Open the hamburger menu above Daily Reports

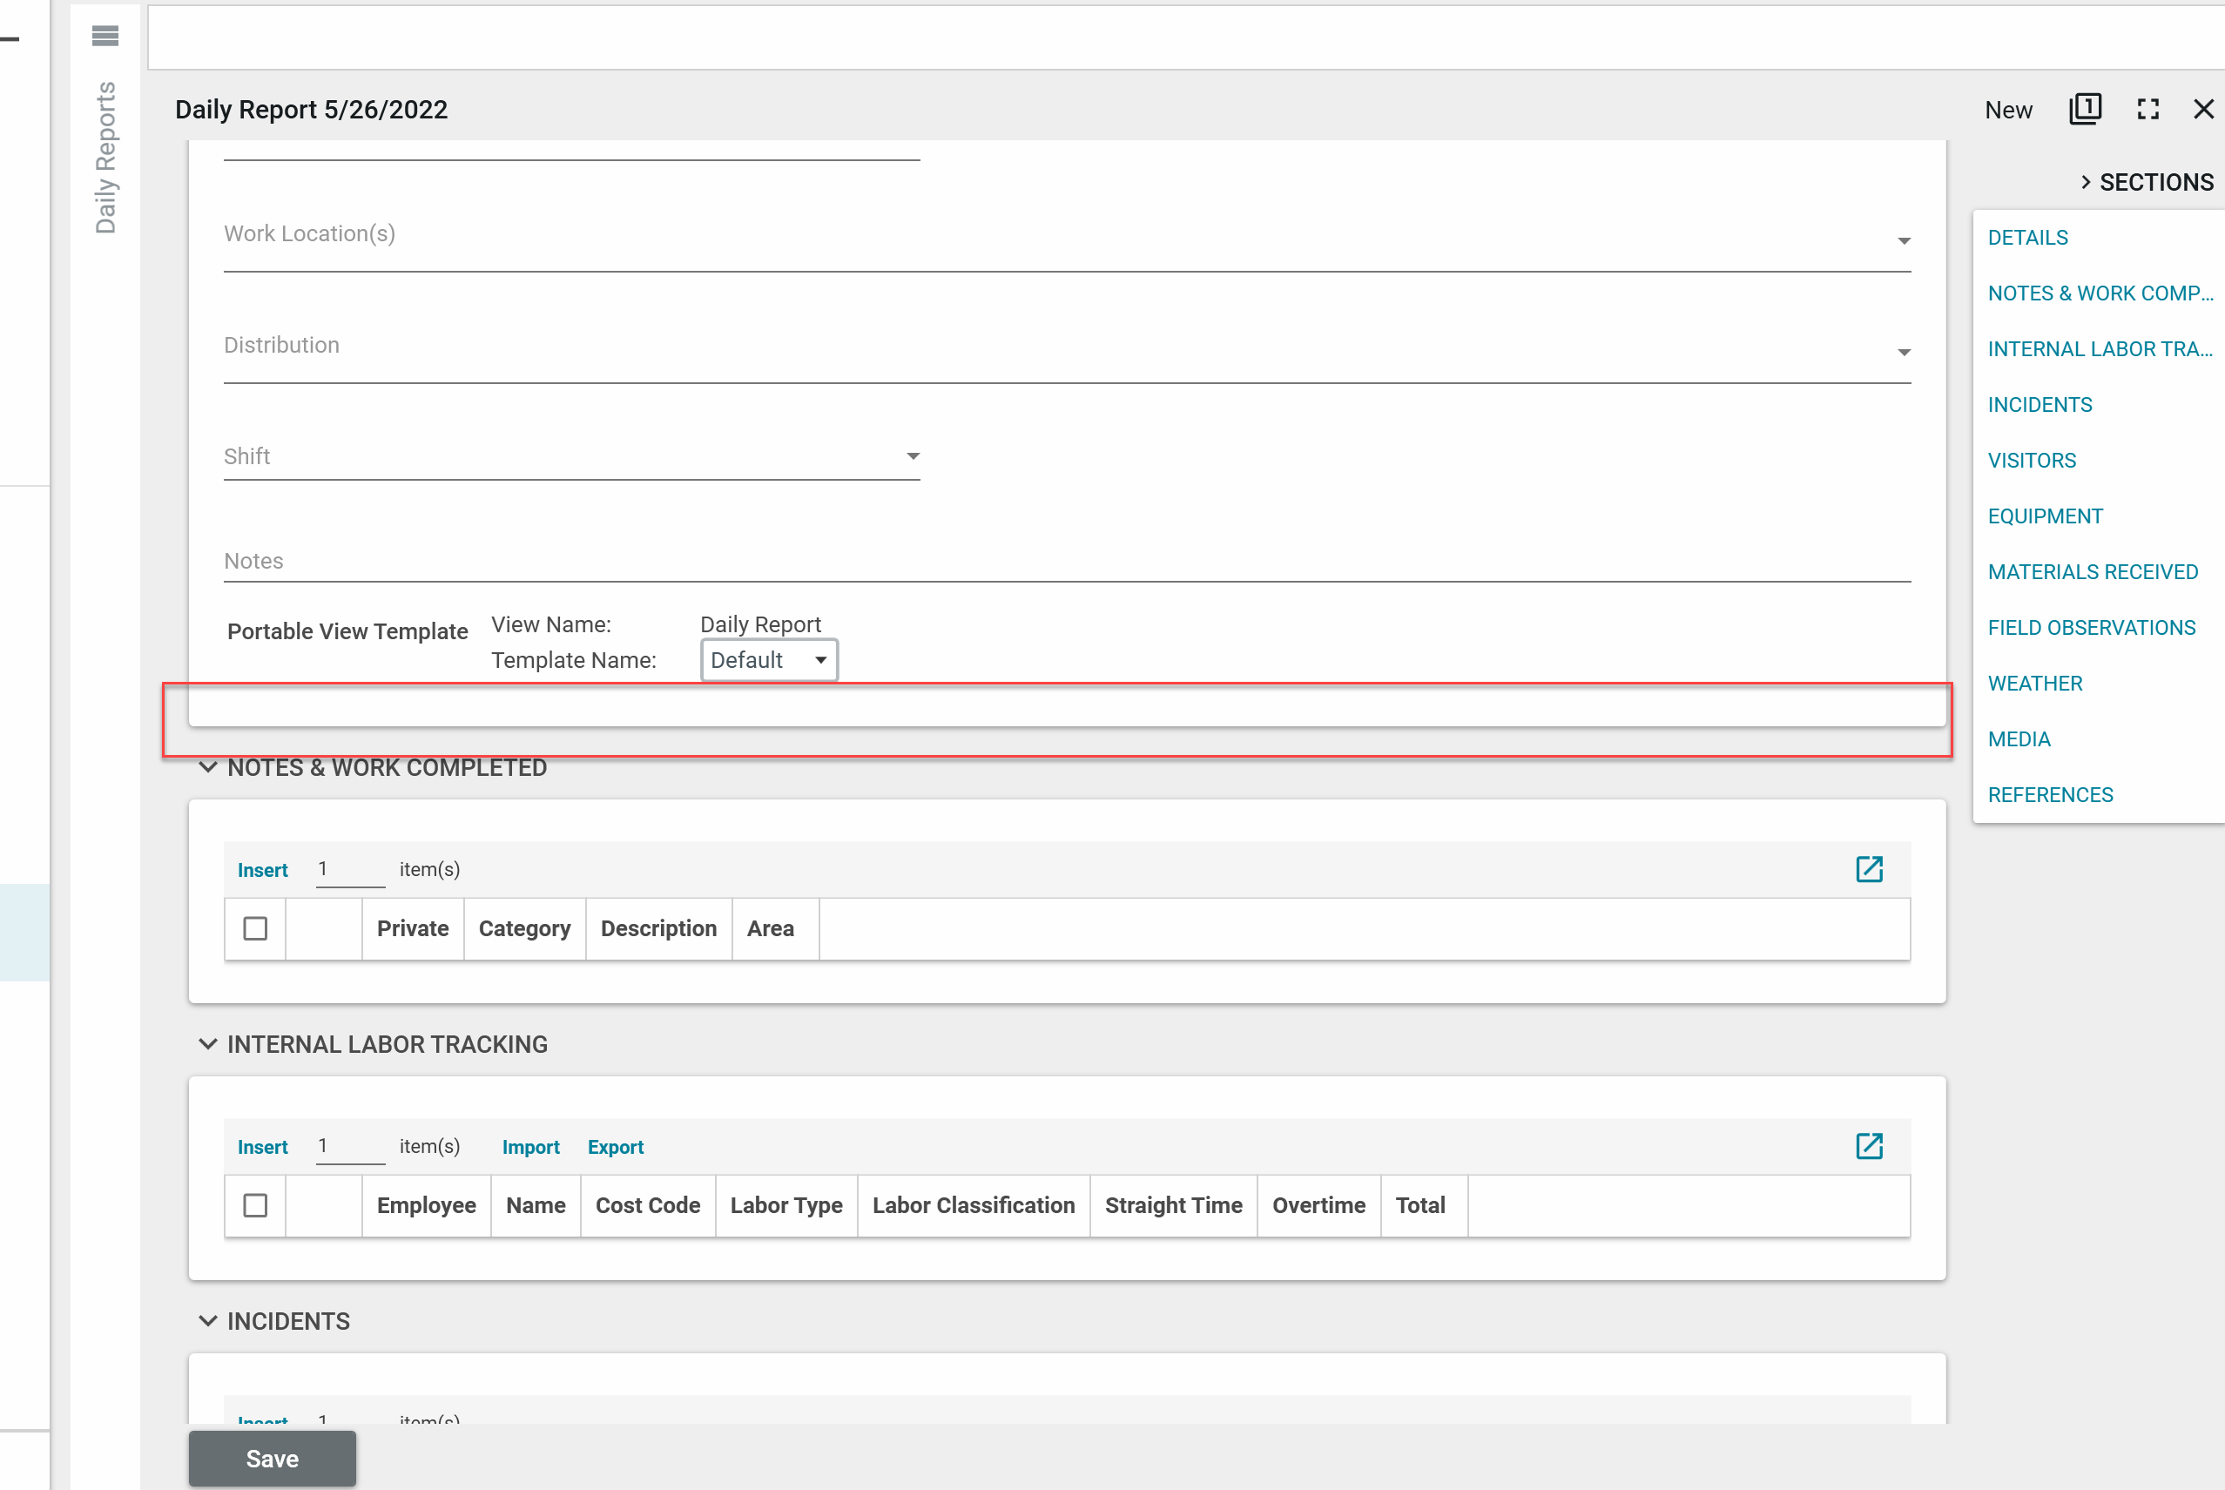[105, 36]
